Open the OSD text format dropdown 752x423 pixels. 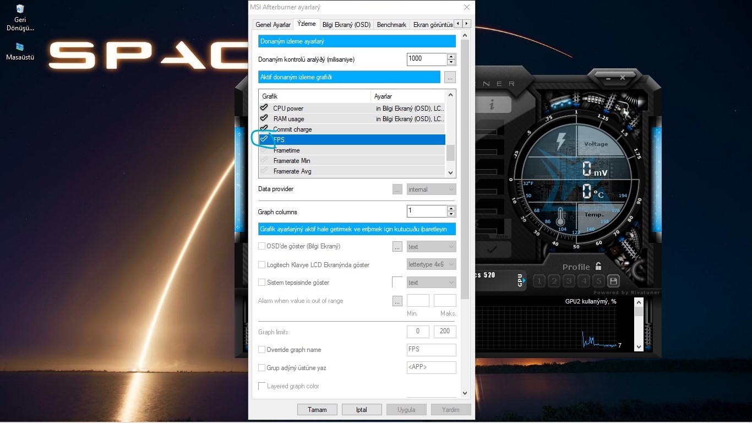(x=431, y=247)
